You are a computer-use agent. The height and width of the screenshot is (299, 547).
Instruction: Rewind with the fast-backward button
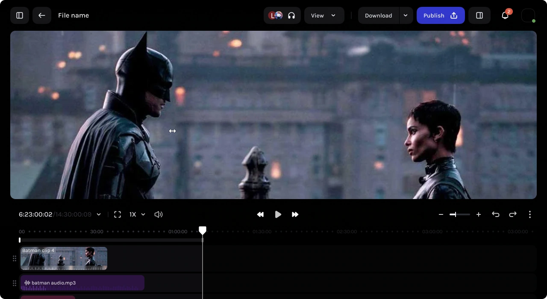[x=260, y=214]
